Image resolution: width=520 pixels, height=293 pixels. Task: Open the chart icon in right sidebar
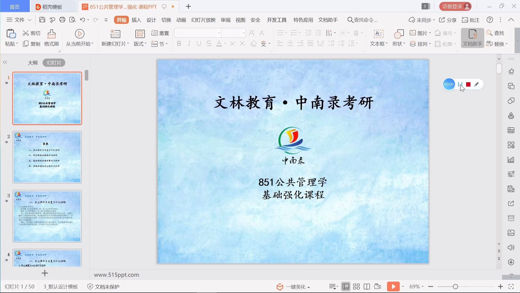[x=511, y=160]
